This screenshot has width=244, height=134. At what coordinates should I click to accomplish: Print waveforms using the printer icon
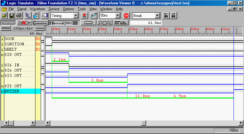pos(19,15)
